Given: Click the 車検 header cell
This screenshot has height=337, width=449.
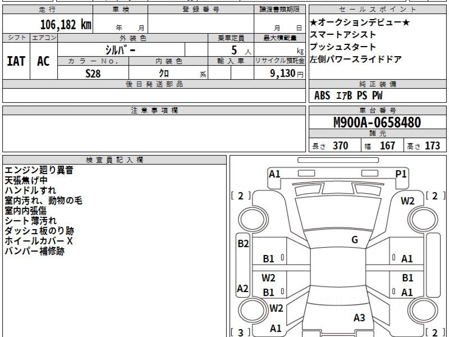Looking at the screenshot, I should click(120, 10).
